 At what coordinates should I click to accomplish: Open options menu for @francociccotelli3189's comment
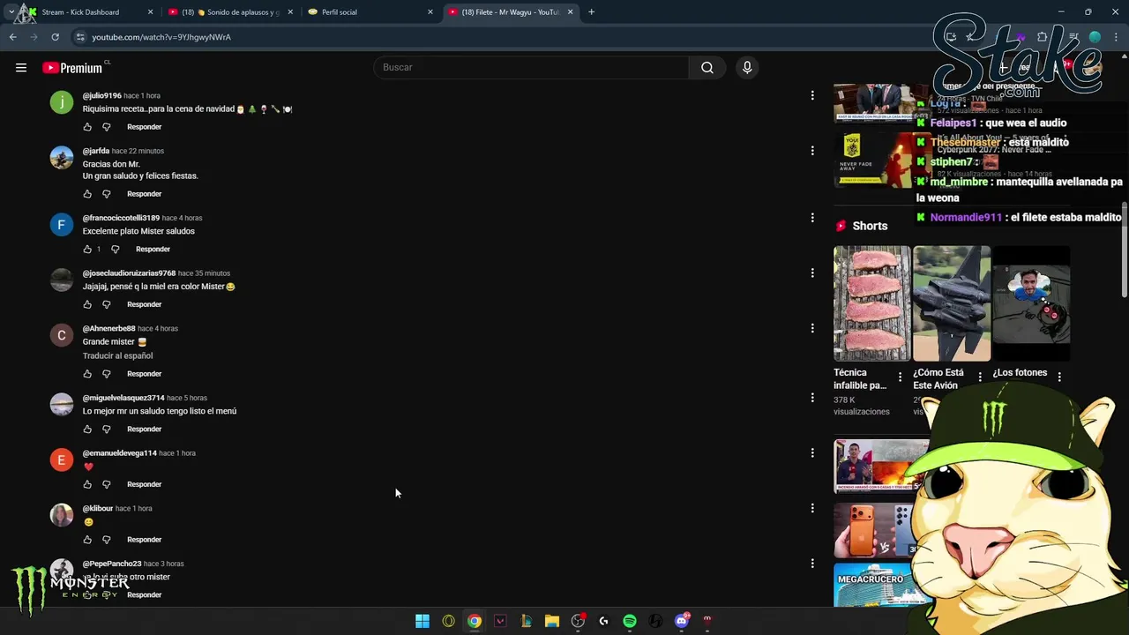(812, 218)
